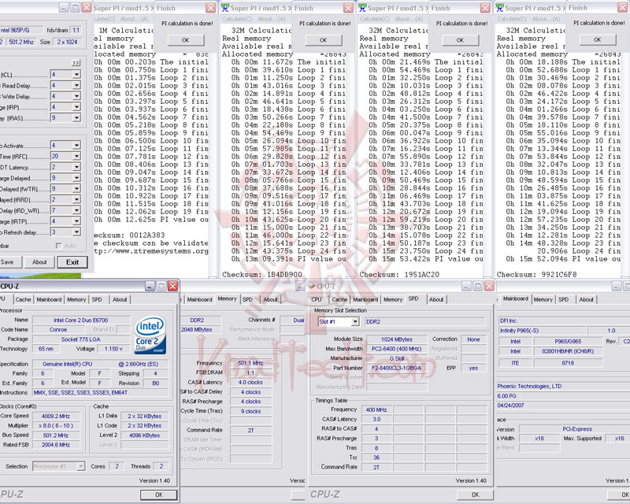
Task: Click OK in the CPU-Z SPD window
Action: (476, 495)
